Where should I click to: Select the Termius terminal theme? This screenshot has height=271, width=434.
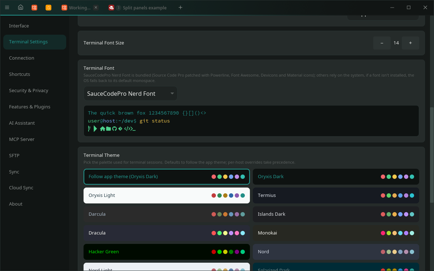[336, 195]
